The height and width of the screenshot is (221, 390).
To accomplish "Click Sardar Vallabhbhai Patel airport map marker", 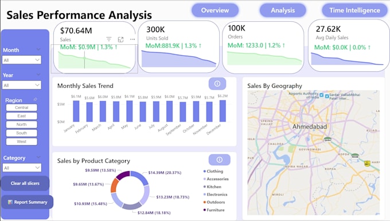I will coord(327,96).
